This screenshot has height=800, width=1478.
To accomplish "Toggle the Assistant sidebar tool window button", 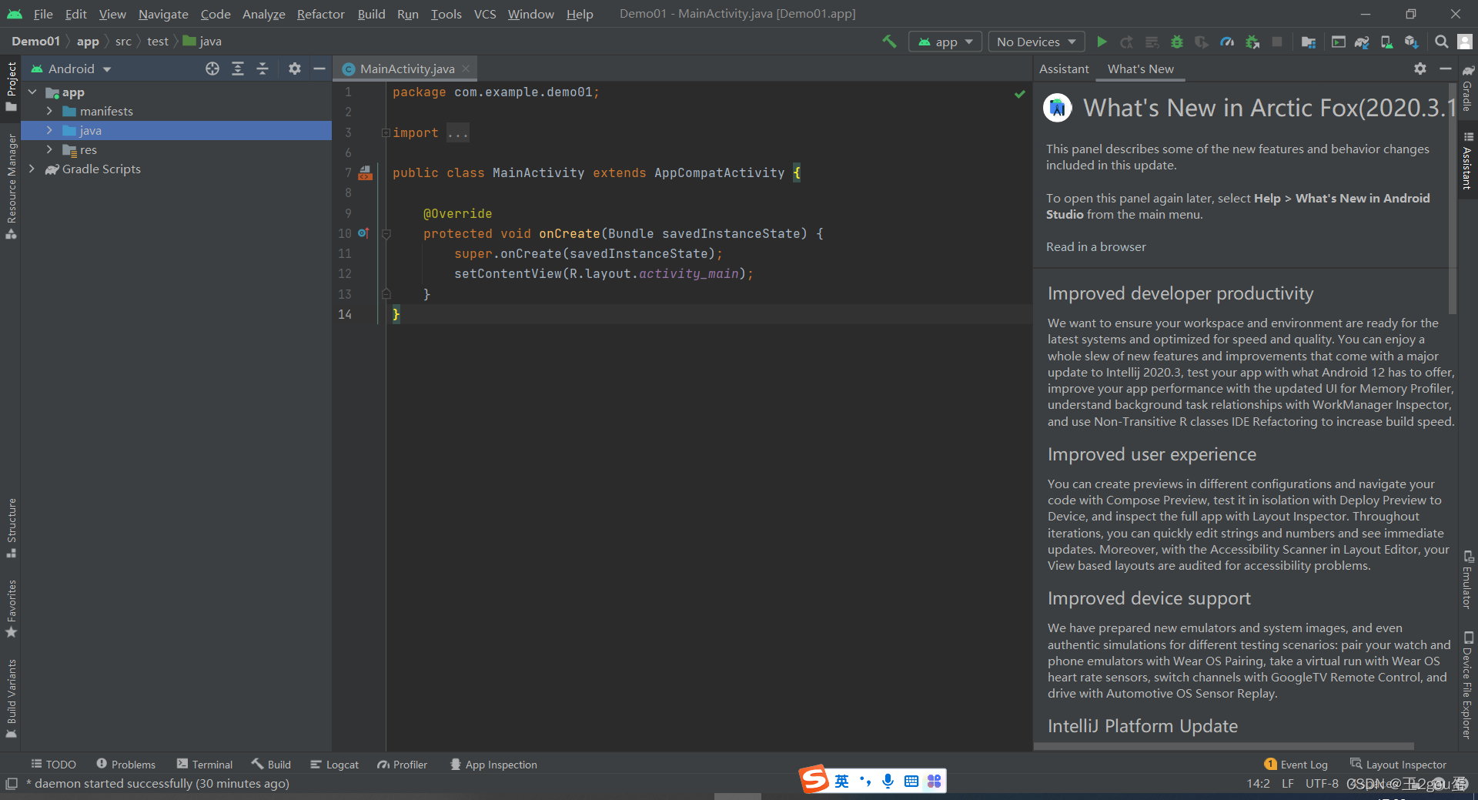I will (1468, 161).
